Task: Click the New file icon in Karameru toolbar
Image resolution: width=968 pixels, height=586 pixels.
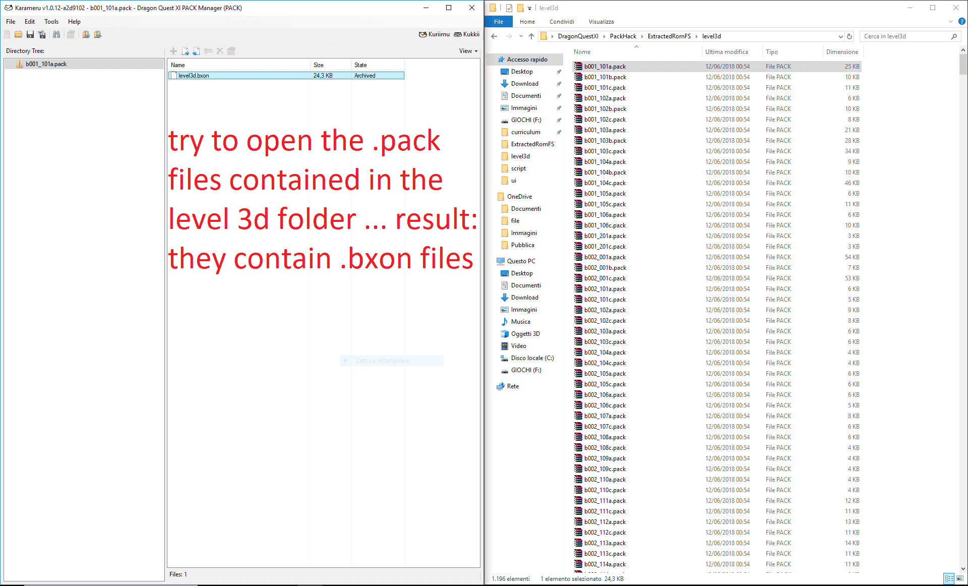Action: click(x=7, y=34)
